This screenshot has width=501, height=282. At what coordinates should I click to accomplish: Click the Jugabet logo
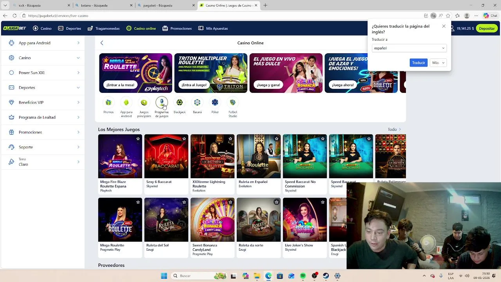tap(14, 28)
